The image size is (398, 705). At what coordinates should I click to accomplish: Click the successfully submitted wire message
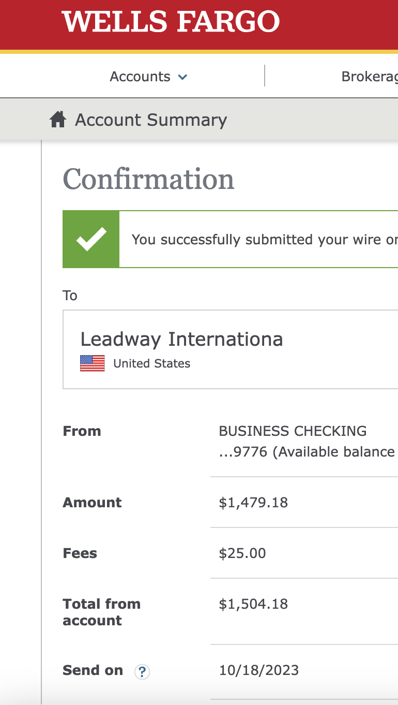tap(265, 240)
